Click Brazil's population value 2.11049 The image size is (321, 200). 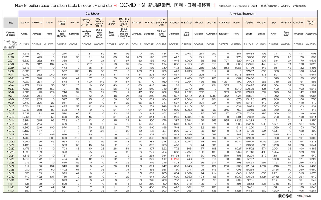[249, 44]
